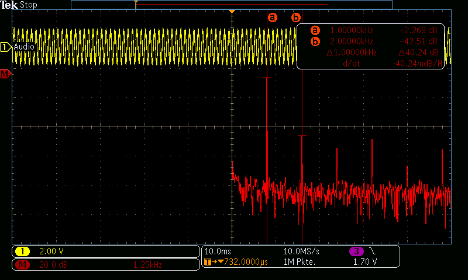Viewport: 468px width, 280px height.
Task: Click the record position marker in overview bar
Action: [x=136, y=4]
